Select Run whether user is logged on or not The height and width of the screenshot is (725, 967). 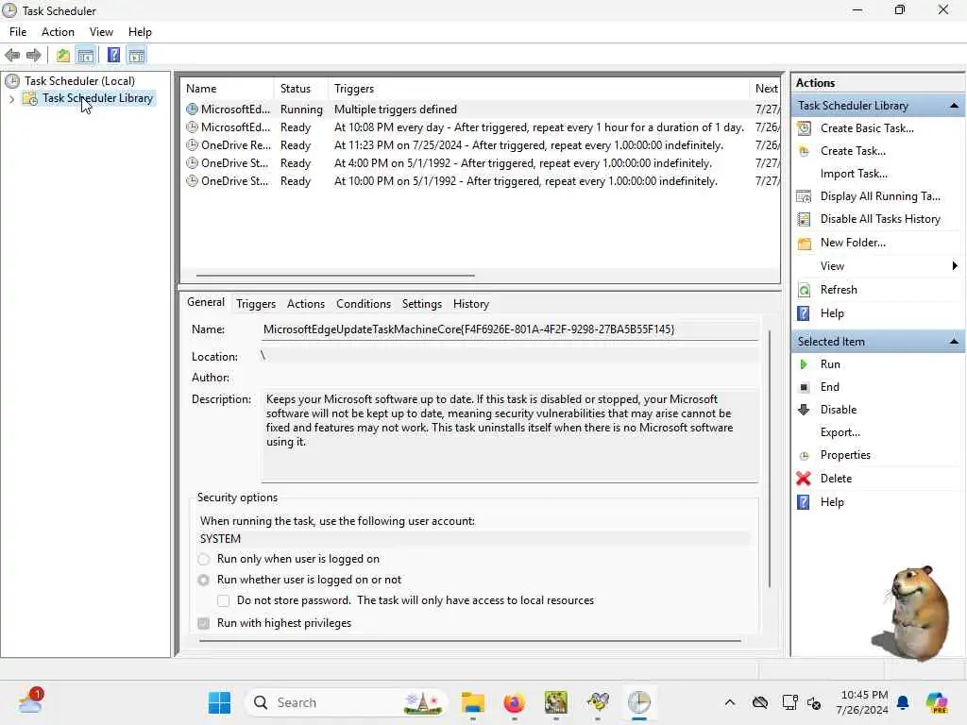[x=204, y=581]
